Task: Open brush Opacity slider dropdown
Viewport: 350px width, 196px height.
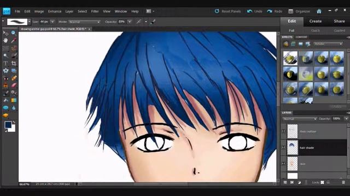Action: tap(129, 22)
